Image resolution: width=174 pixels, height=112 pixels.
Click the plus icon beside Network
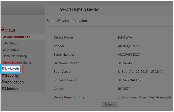click(x=3, y=68)
